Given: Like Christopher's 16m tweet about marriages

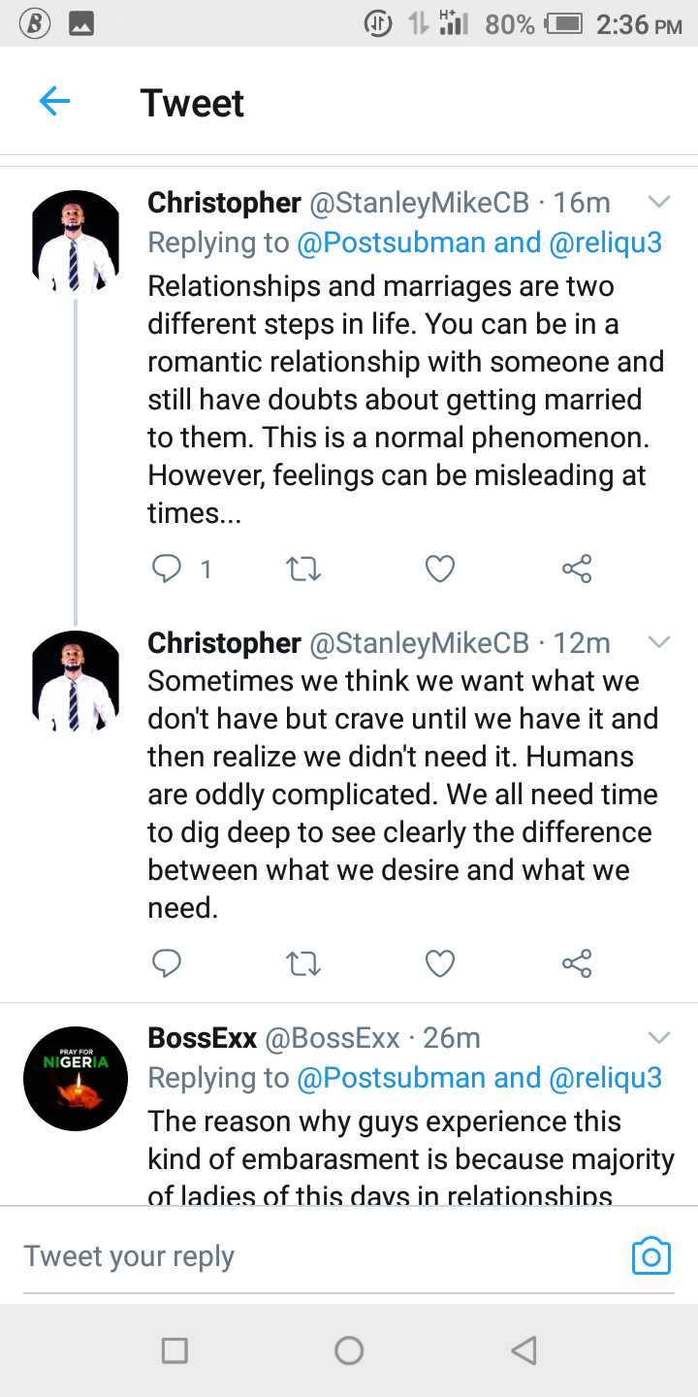Looking at the screenshot, I should click(440, 569).
